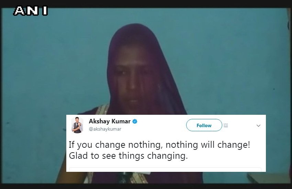Click the blue verified badge
292x189 pixels.
point(135,121)
